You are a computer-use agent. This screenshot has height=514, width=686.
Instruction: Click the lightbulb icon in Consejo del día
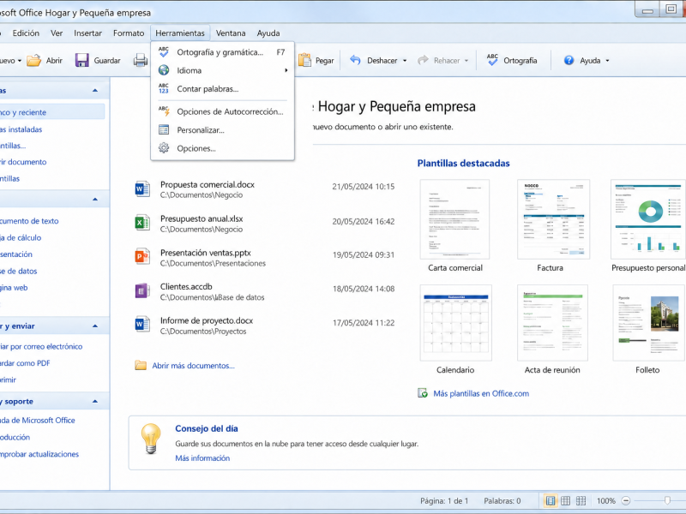(x=151, y=439)
